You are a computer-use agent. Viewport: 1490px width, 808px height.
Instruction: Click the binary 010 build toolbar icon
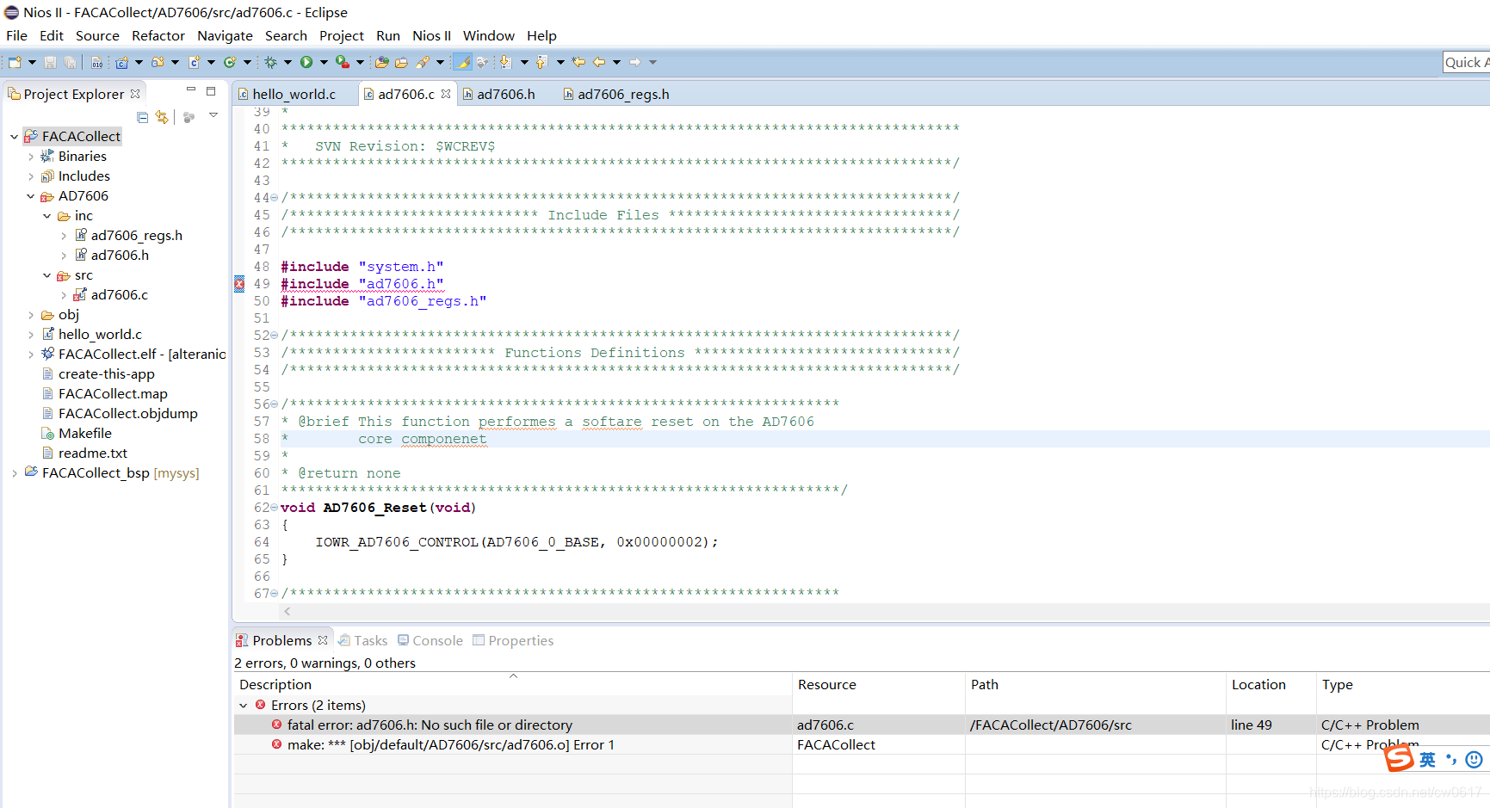96,62
